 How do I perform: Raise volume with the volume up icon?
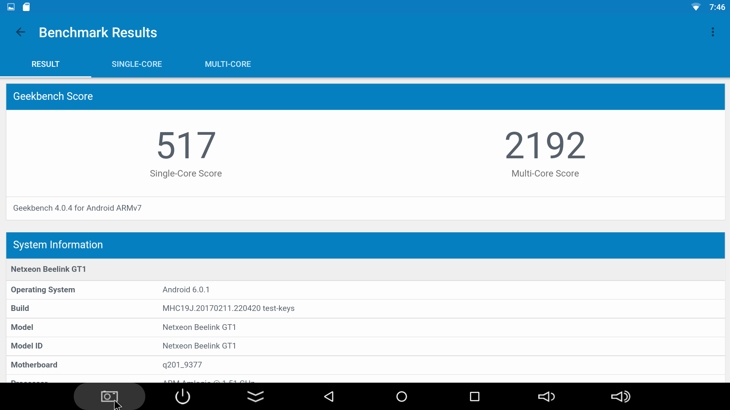(620, 396)
